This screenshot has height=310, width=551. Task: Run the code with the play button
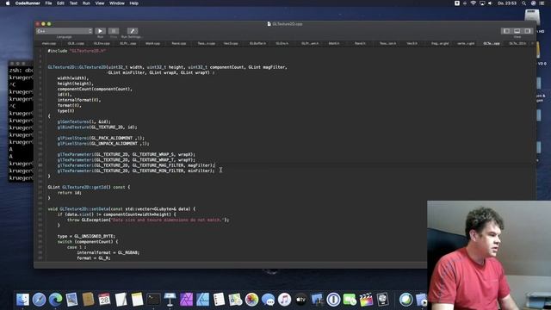click(x=100, y=31)
